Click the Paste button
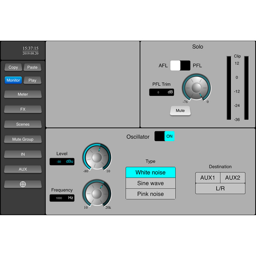256x256 pixels. tap(32, 67)
